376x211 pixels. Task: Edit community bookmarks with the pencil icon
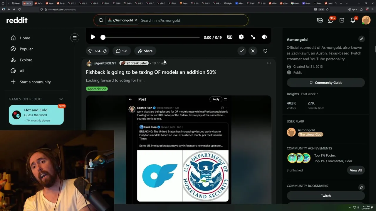click(x=362, y=187)
